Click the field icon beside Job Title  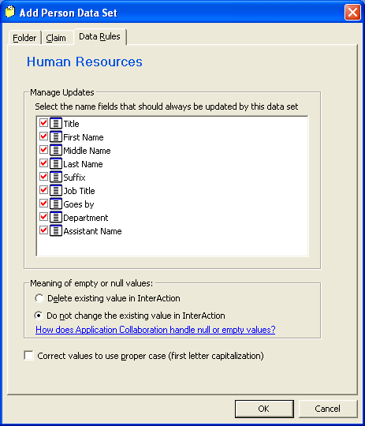click(56, 190)
